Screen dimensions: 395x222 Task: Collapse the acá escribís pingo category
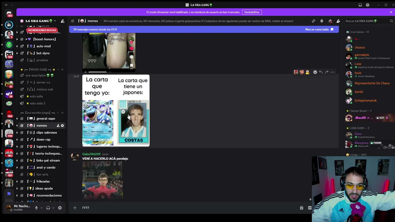pyautogui.click(x=39, y=113)
